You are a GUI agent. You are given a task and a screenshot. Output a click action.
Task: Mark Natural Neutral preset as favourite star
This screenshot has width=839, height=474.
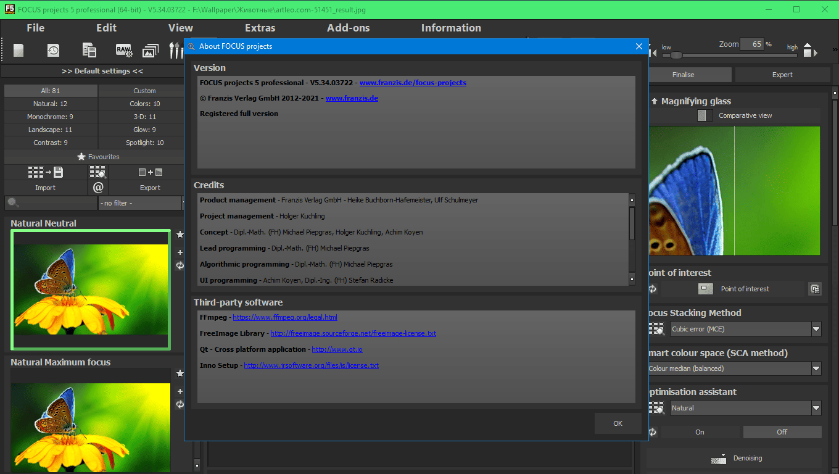pos(180,235)
